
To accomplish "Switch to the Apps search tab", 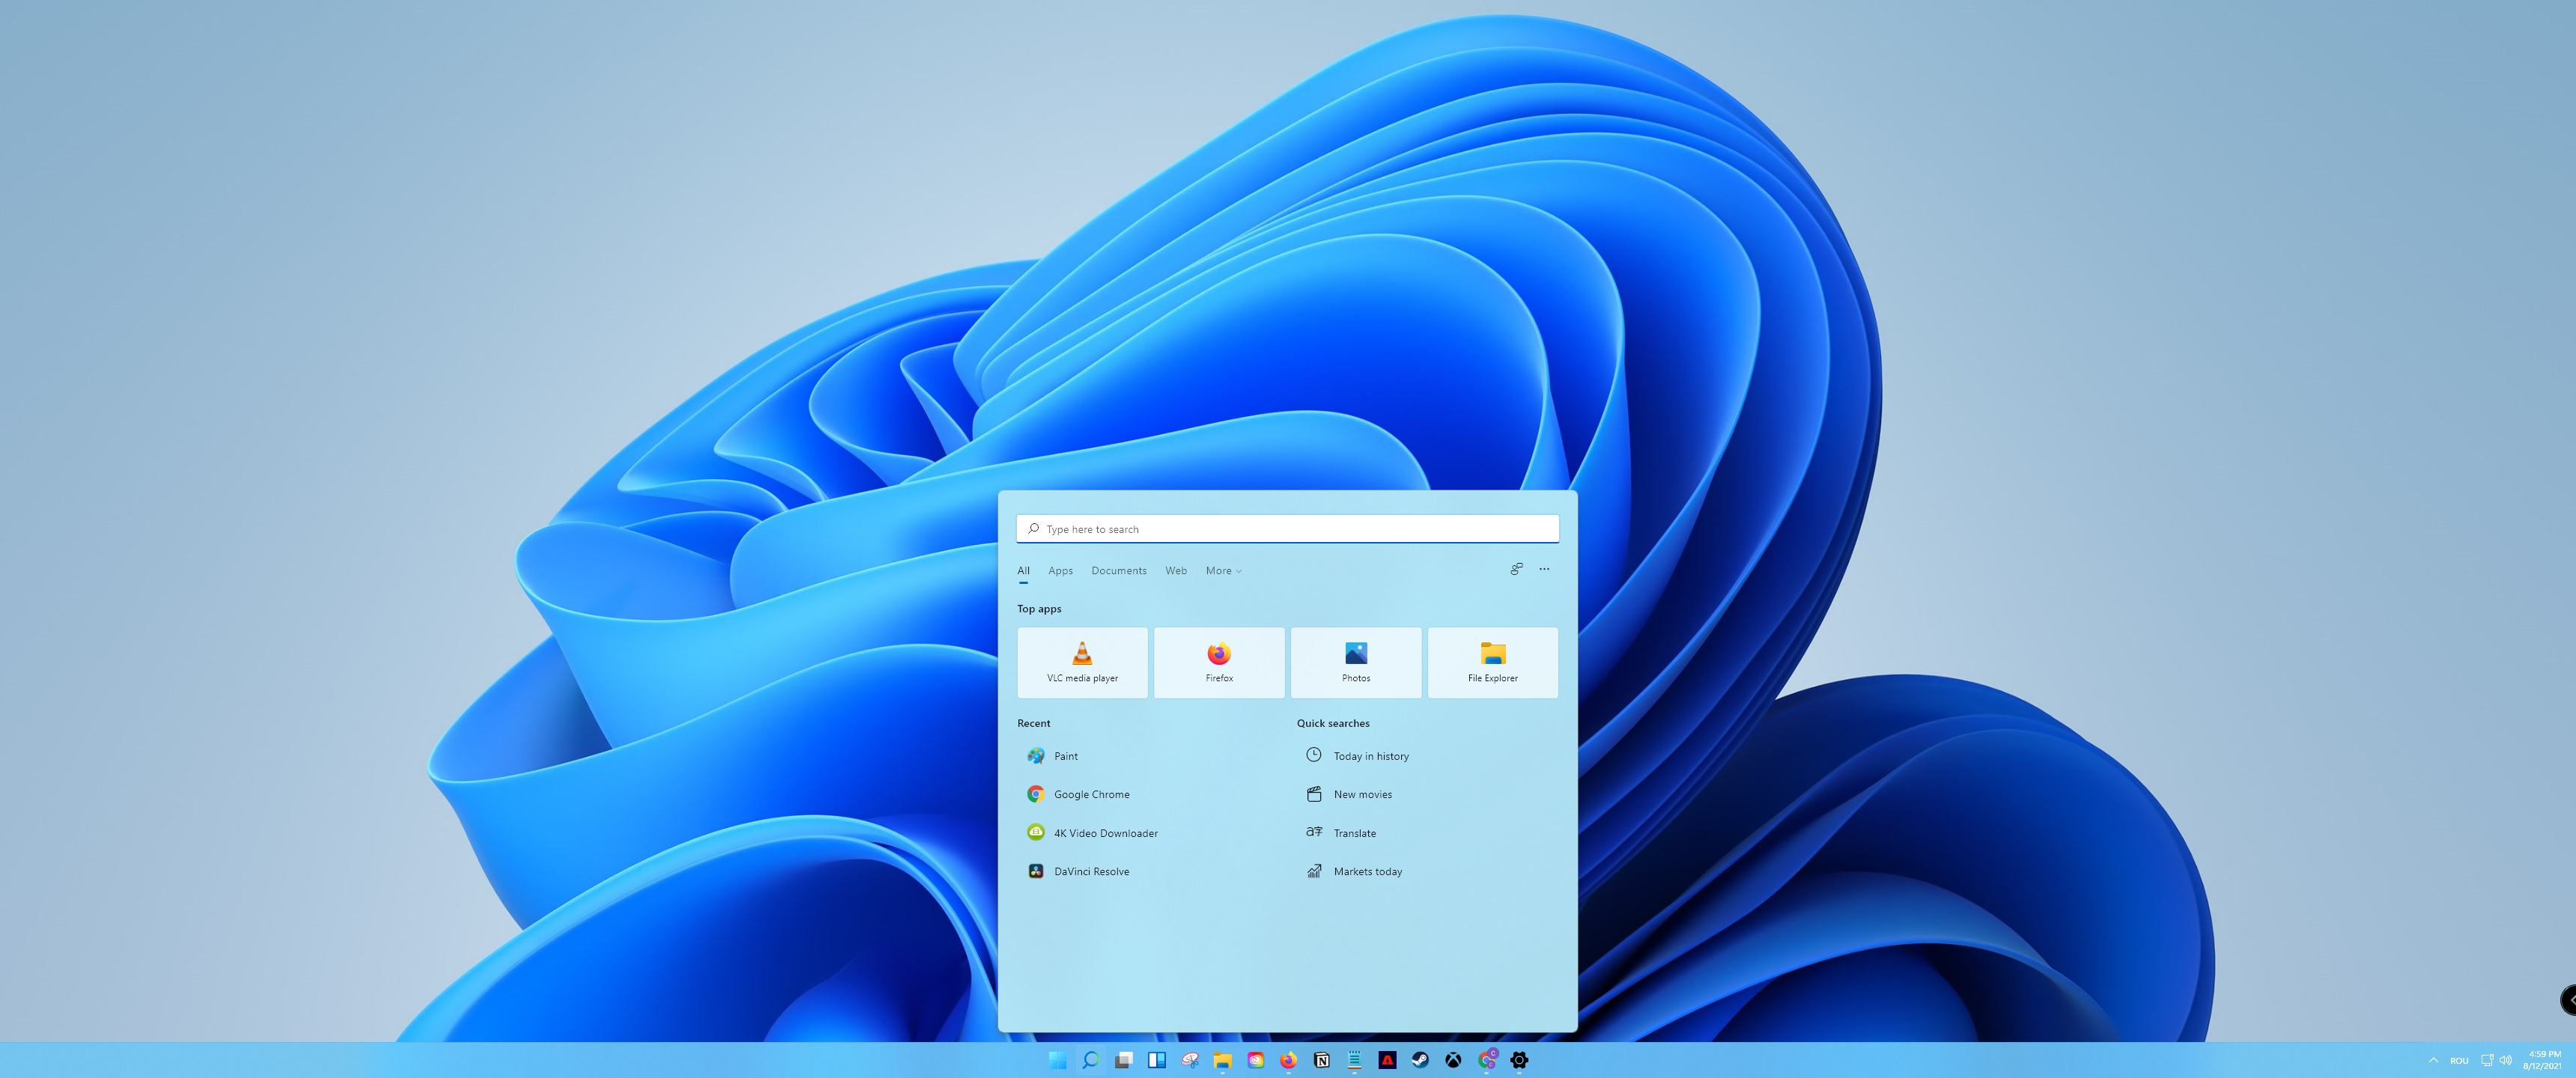I will 1060,571.
